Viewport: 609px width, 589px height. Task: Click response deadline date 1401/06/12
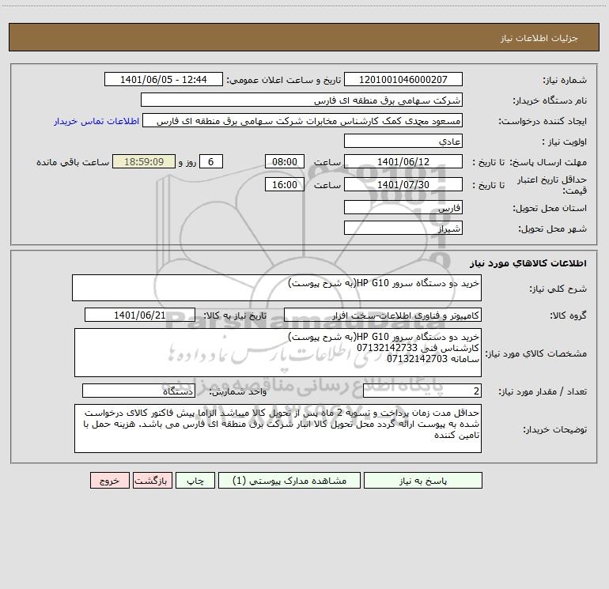pyautogui.click(x=403, y=161)
